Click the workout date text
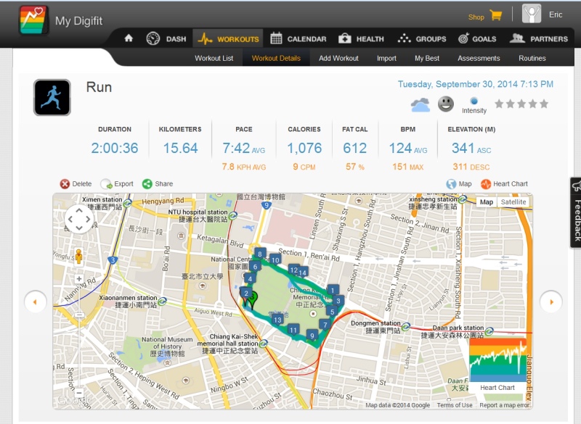Viewport: 581px width, 424px height. pos(476,84)
